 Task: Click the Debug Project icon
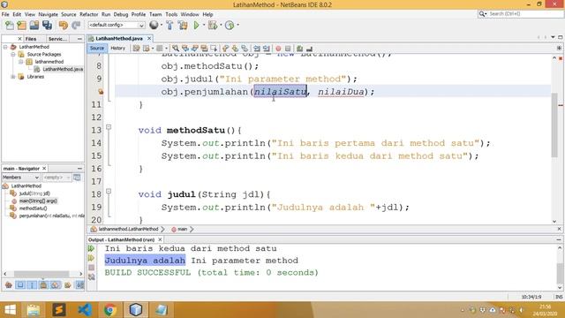[x=213, y=26]
